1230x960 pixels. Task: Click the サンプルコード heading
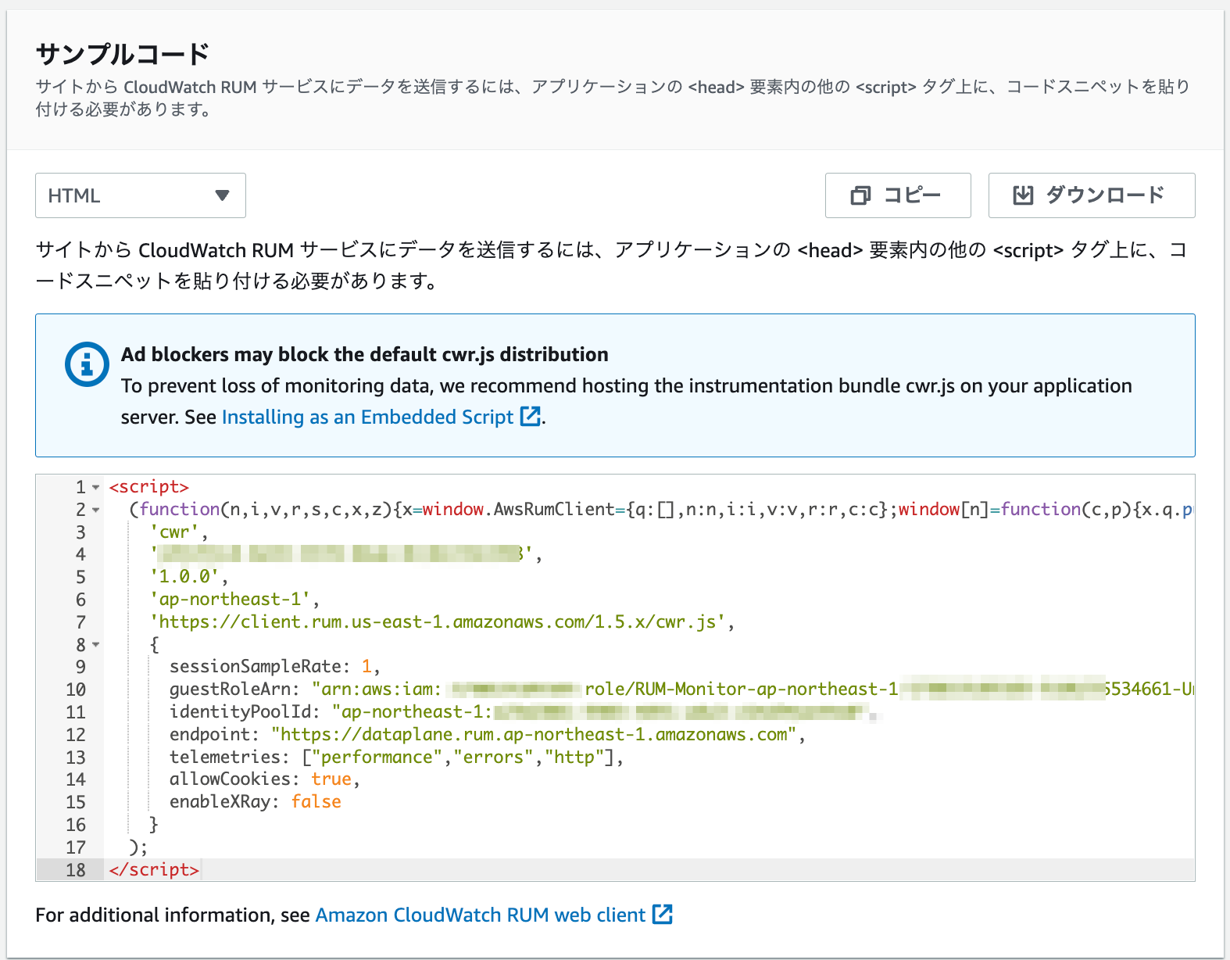point(123,54)
